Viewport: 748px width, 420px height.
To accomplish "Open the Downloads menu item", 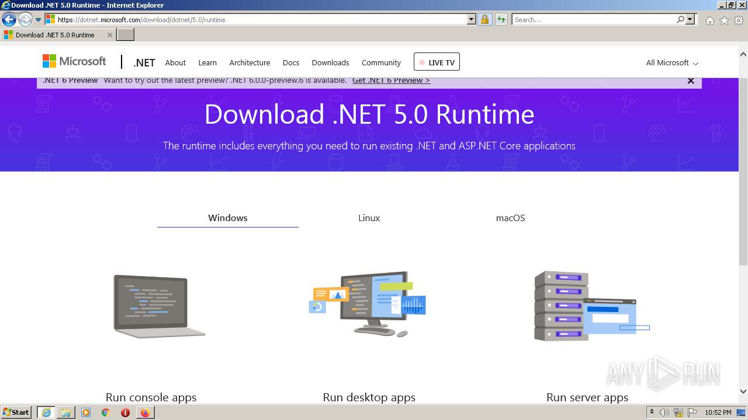I will click(330, 62).
